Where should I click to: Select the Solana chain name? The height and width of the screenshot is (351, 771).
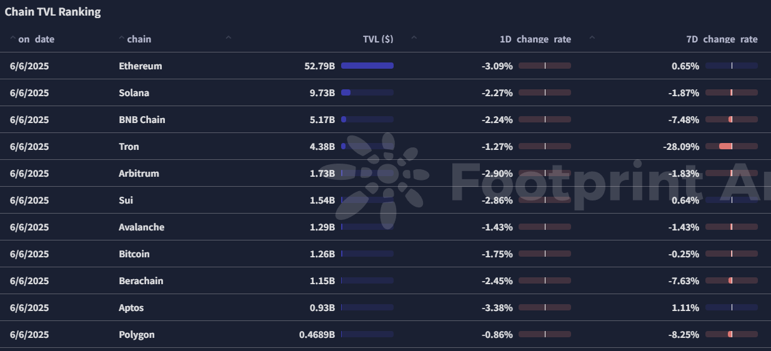134,93
